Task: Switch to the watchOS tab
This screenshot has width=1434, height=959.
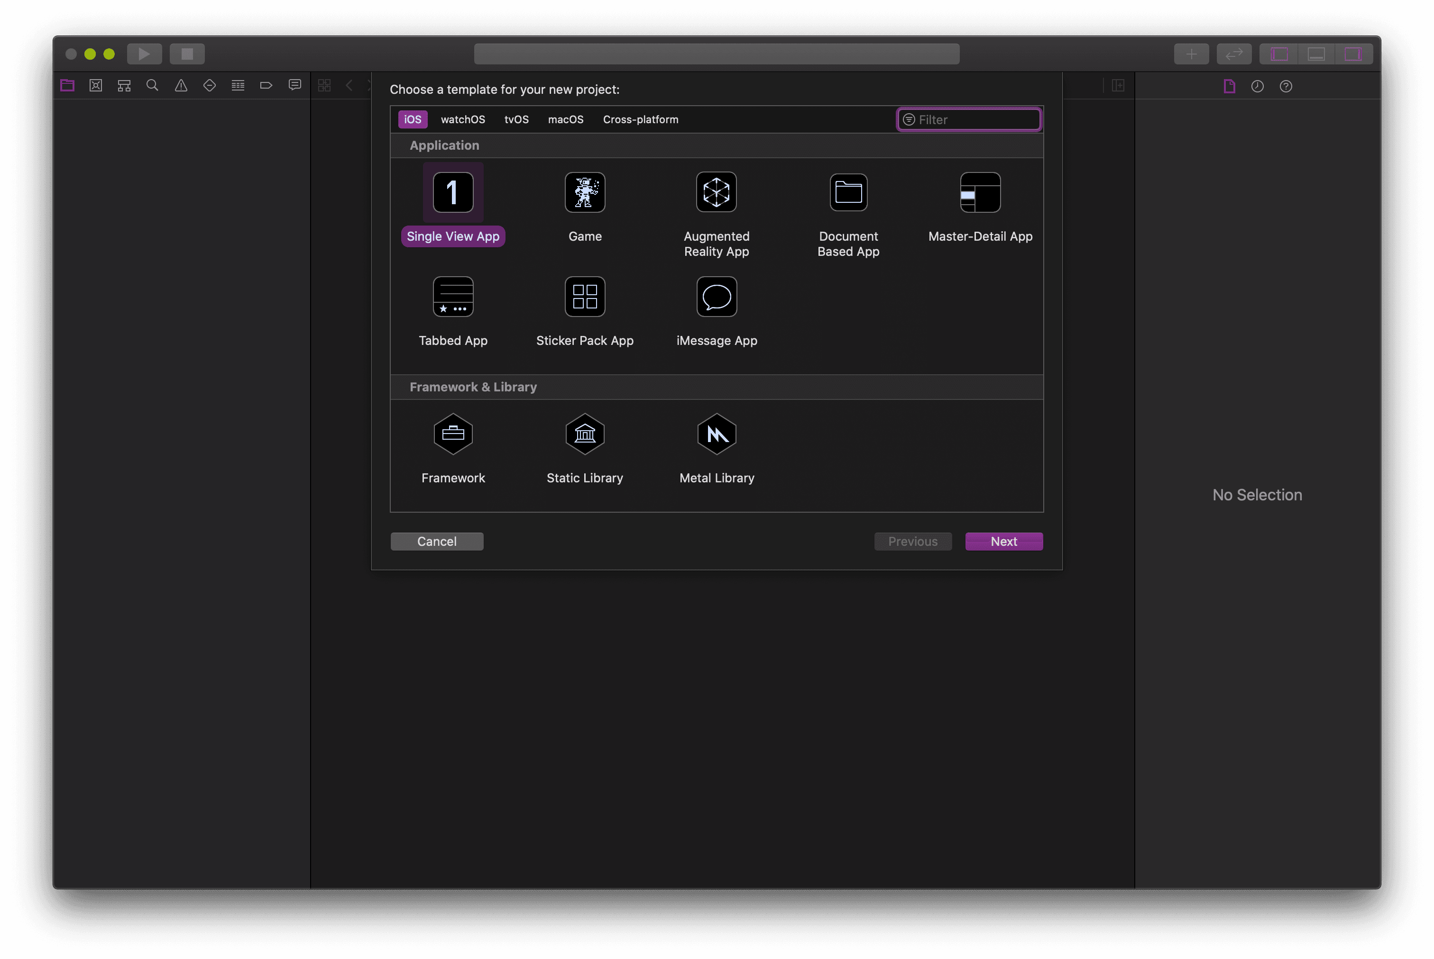Action: (x=463, y=119)
